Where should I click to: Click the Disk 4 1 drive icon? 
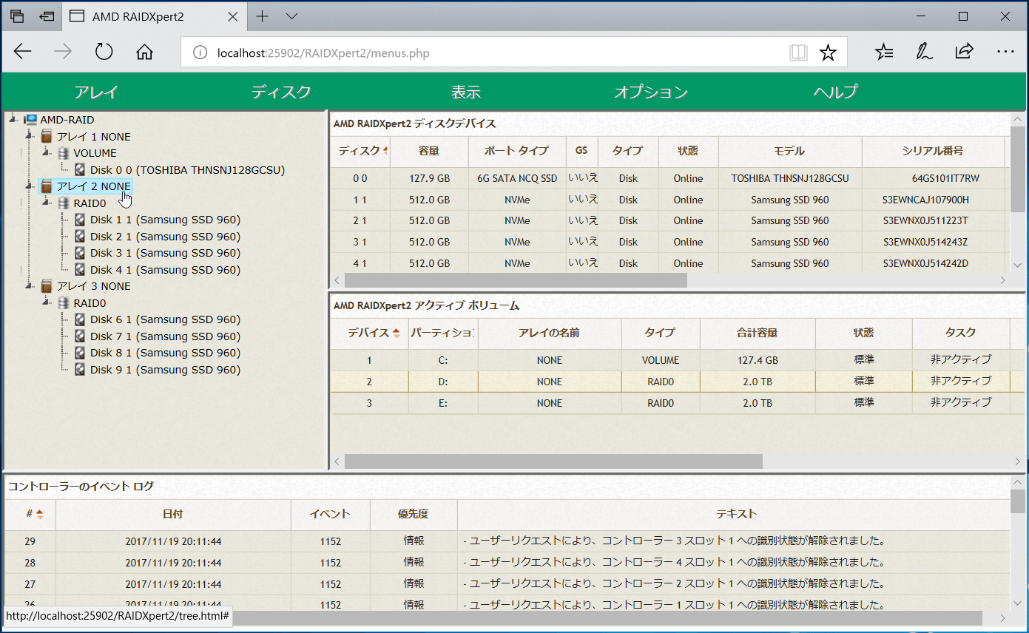click(x=81, y=270)
